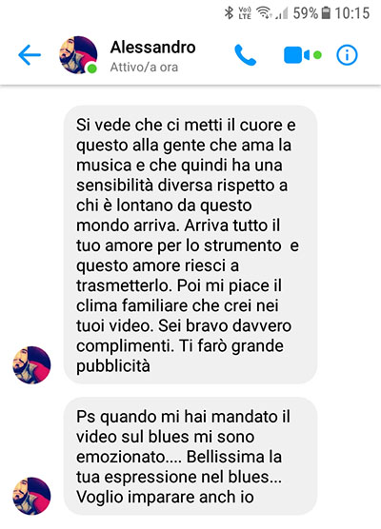Tap the Wi-Fi status bar icon

click(x=264, y=12)
